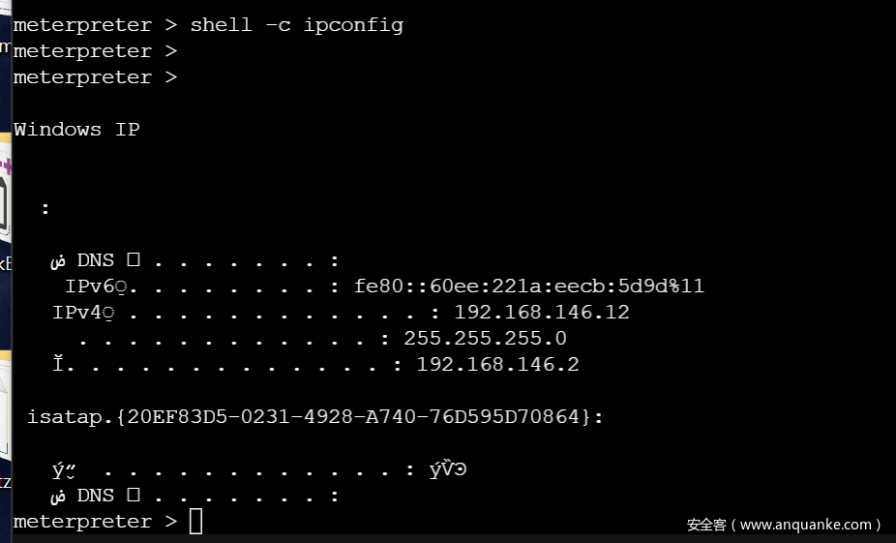This screenshot has height=543, width=896.
Task: Click the terminal cursor block at the last prompt
Action: (x=196, y=522)
